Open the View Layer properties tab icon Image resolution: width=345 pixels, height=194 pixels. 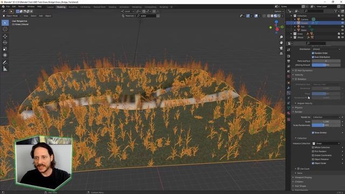(x=289, y=66)
